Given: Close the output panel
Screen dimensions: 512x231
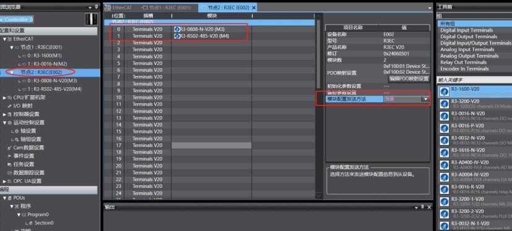Looking at the screenshot, I should [x=429, y=207].
